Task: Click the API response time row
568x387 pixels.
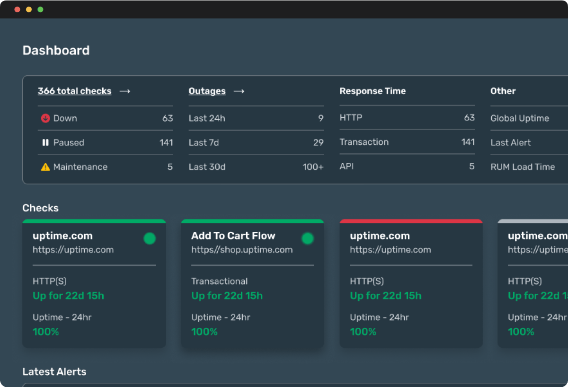Action: click(407, 167)
